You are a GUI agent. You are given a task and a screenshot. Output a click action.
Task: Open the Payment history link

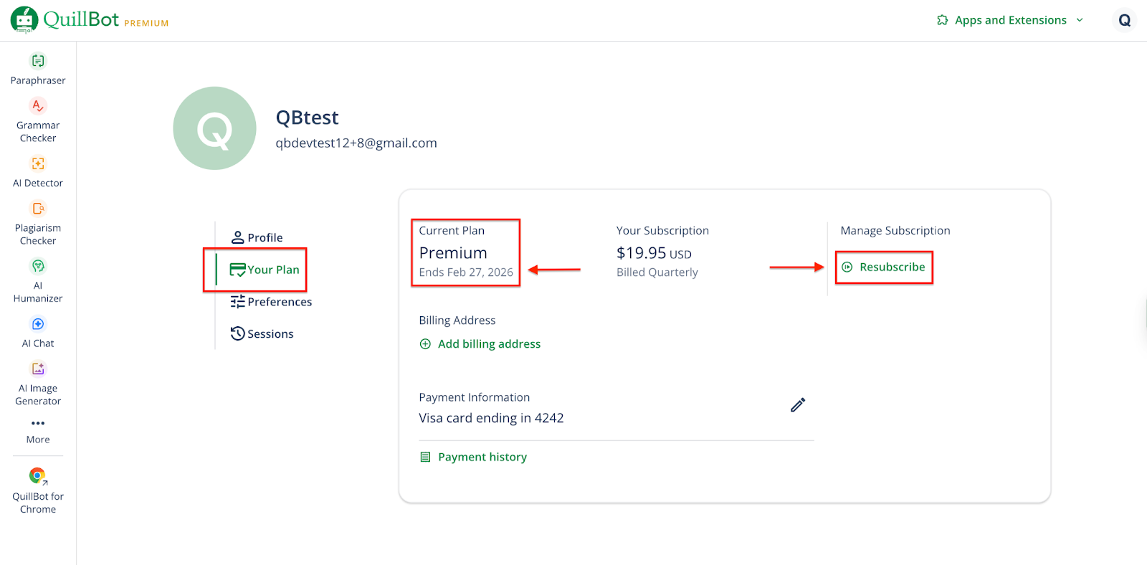pyautogui.click(x=474, y=457)
